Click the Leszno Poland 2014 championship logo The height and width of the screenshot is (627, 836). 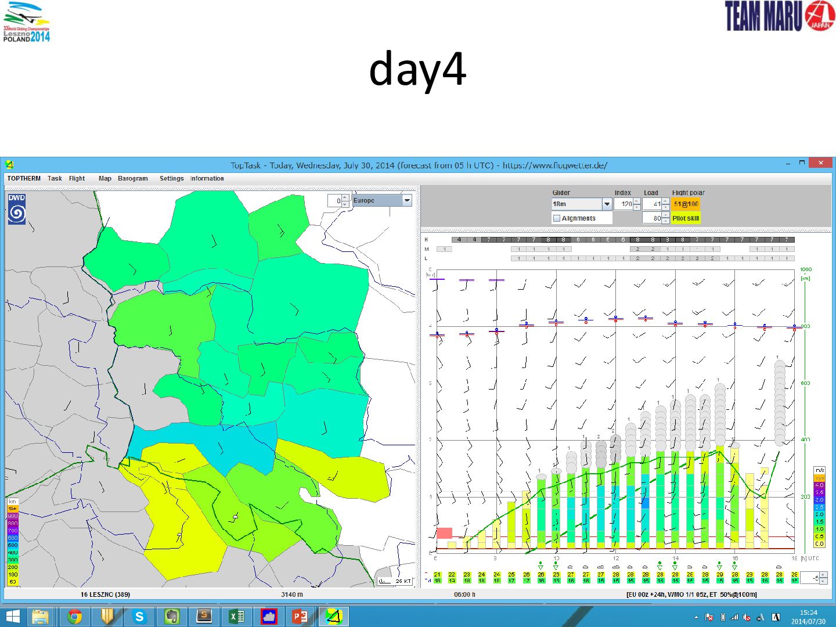(26, 22)
